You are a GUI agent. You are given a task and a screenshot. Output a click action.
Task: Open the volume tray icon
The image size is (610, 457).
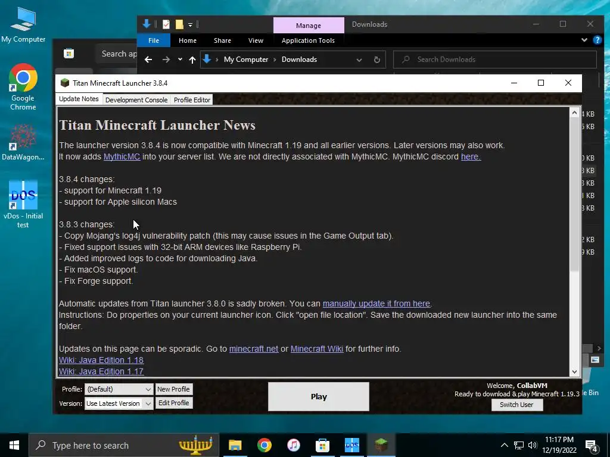coord(533,445)
